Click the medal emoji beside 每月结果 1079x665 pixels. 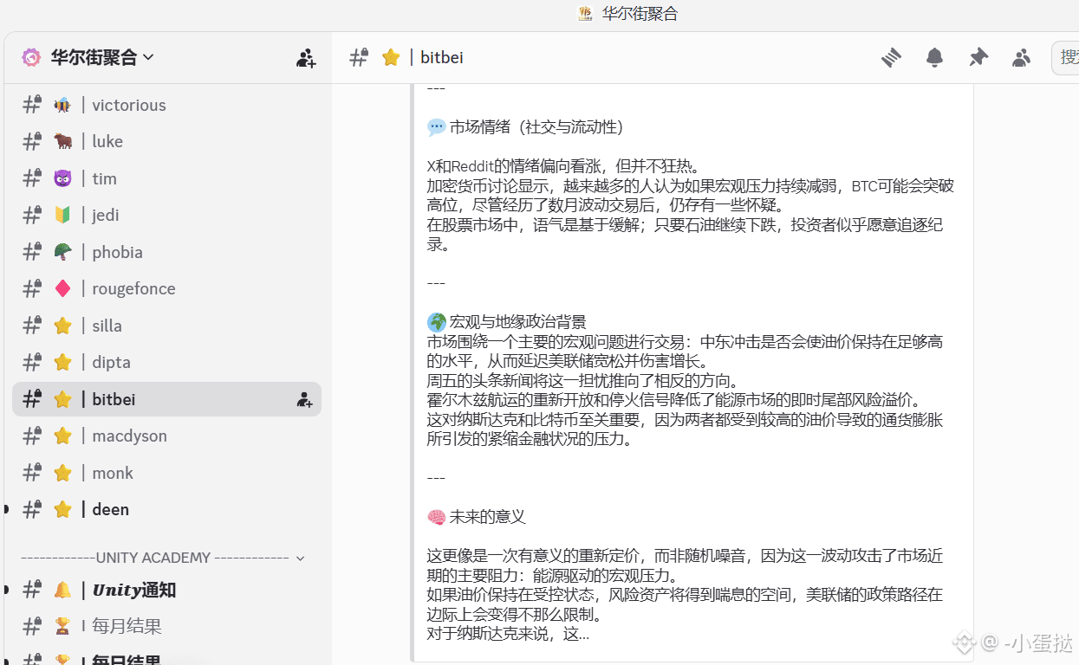click(62, 626)
